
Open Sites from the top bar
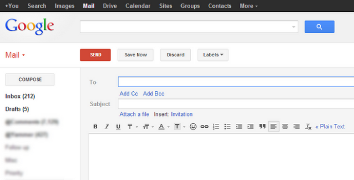[166, 6]
